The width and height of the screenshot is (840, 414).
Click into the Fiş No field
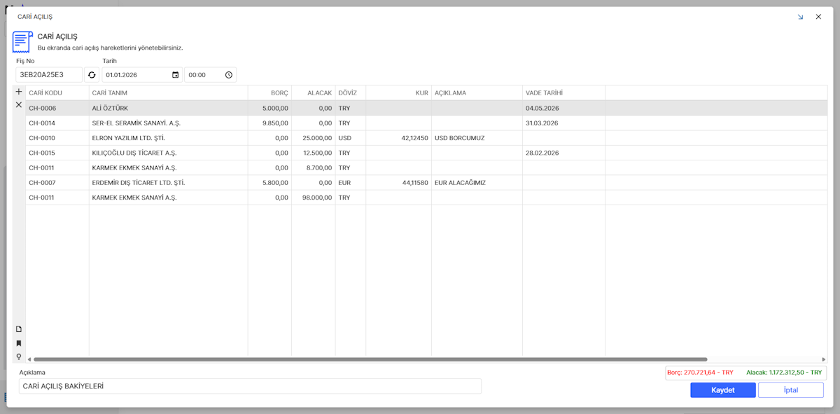49,75
